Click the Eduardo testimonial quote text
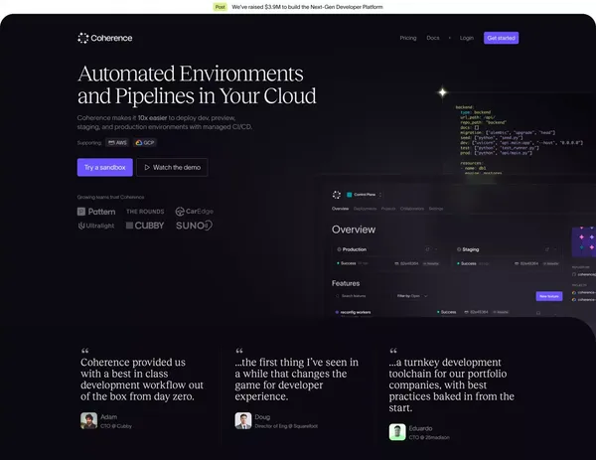596x460 pixels. [x=452, y=384]
